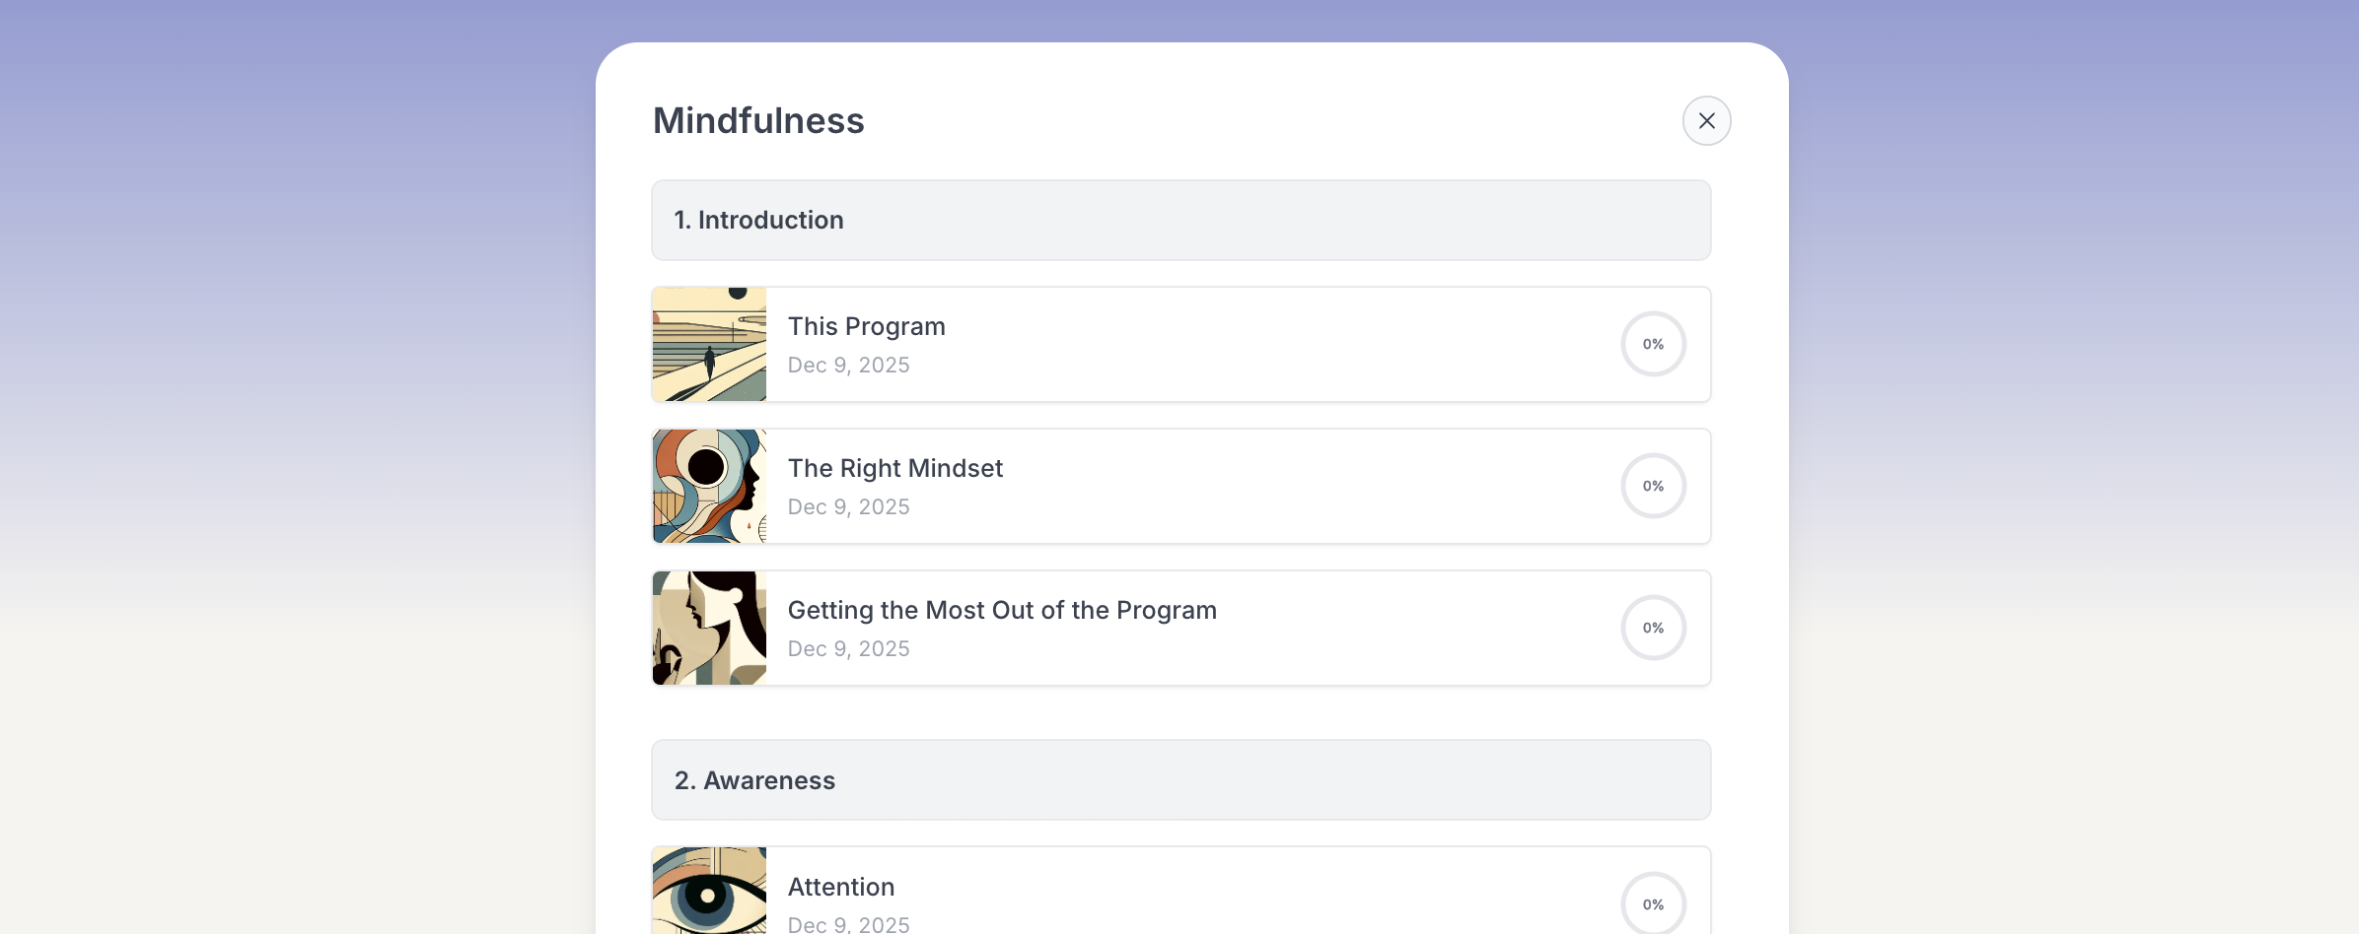2359x934 pixels.
Task: Close the Mindfulness dialog
Action: coord(1706,120)
